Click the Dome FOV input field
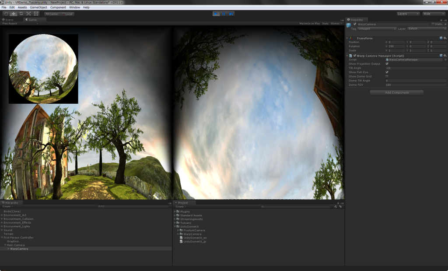This screenshot has width=448, height=271. (x=415, y=84)
